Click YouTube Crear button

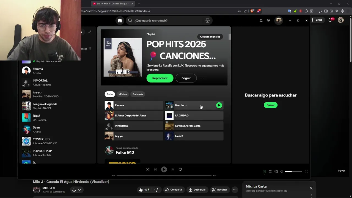(x=317, y=20)
